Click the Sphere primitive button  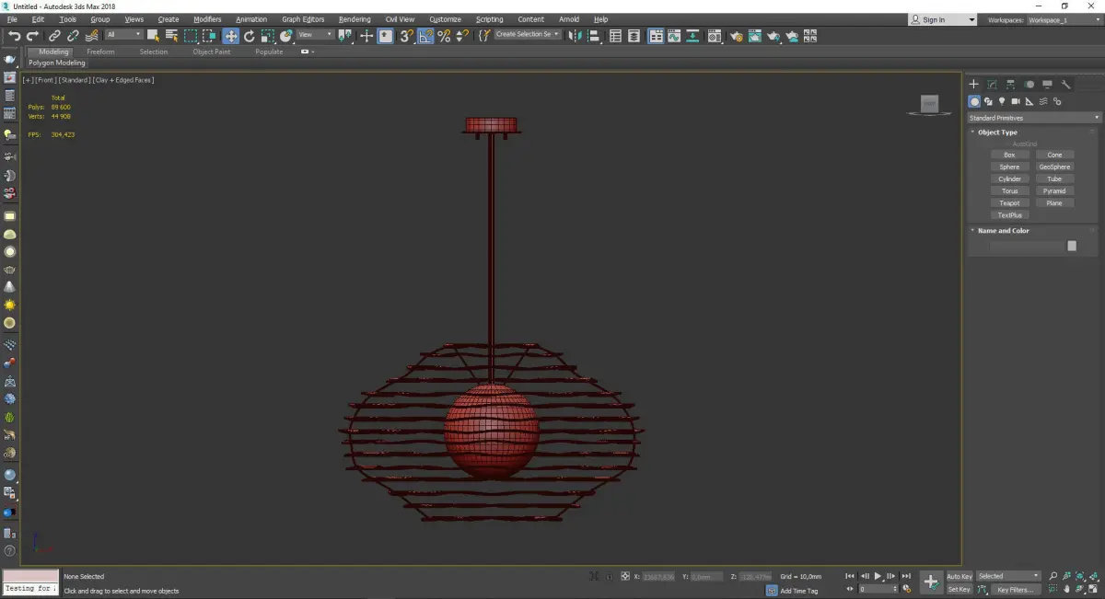[1009, 167]
